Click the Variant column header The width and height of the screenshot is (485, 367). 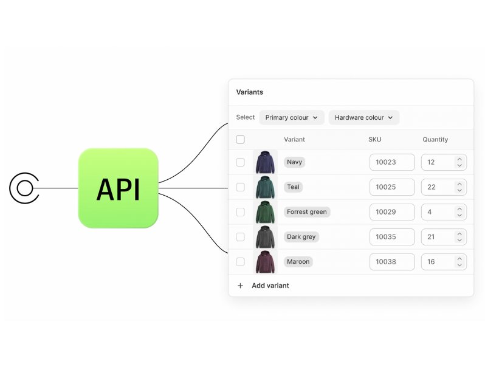[x=294, y=140]
